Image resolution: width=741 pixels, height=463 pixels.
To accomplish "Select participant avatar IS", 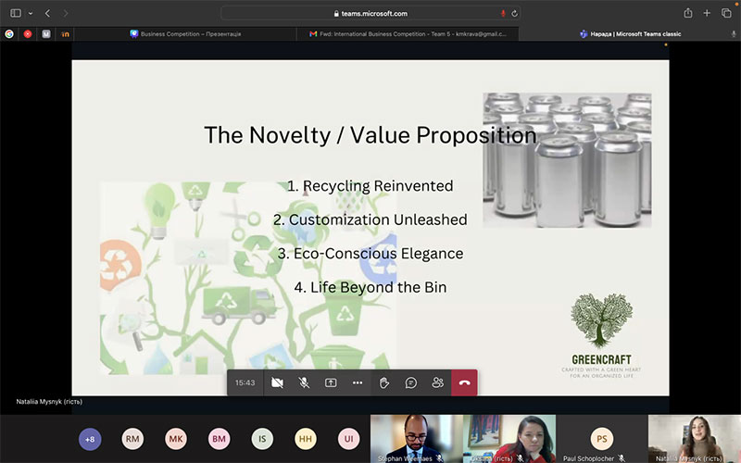I will [x=262, y=439].
